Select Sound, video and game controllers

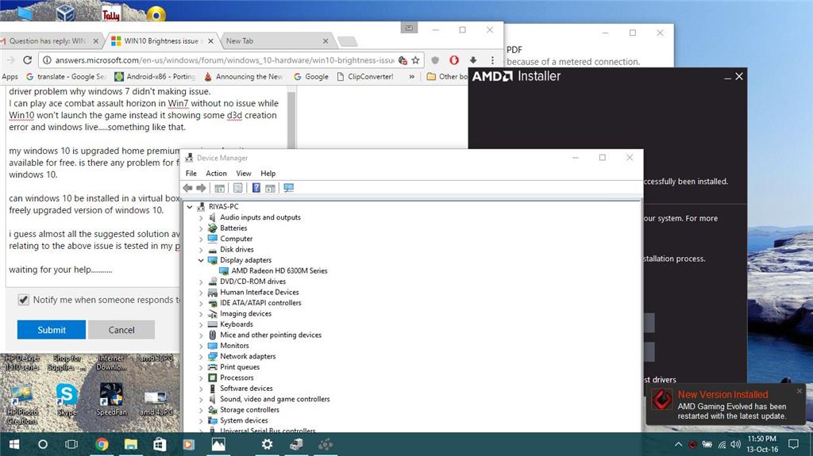pyautogui.click(x=275, y=399)
